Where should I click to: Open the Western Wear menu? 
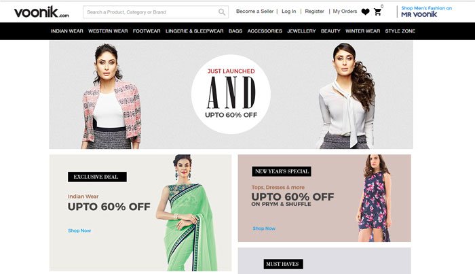(x=108, y=31)
